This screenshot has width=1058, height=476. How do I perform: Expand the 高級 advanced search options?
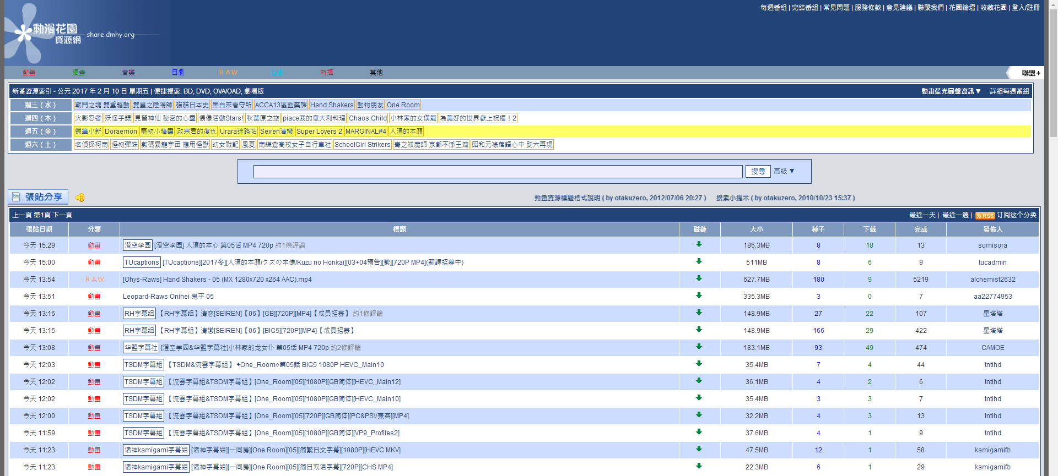tap(784, 171)
